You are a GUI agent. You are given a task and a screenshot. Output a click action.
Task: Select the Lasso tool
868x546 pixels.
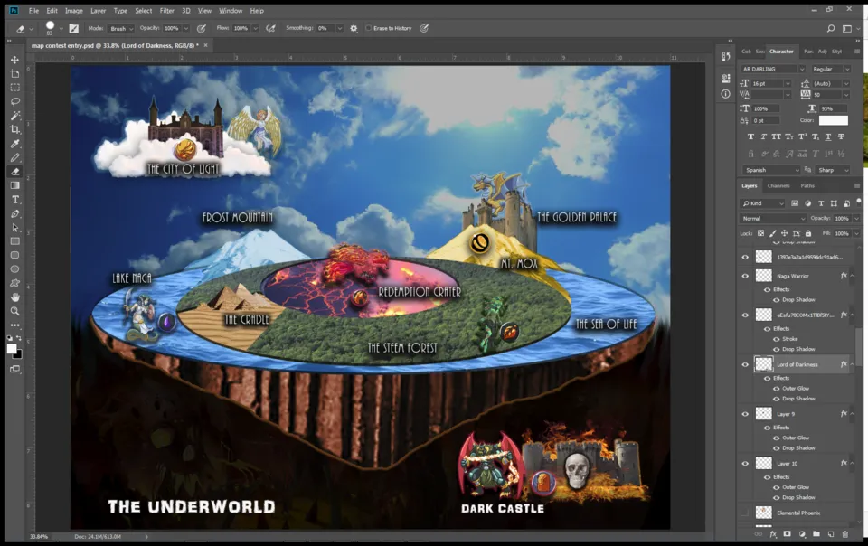click(15, 102)
